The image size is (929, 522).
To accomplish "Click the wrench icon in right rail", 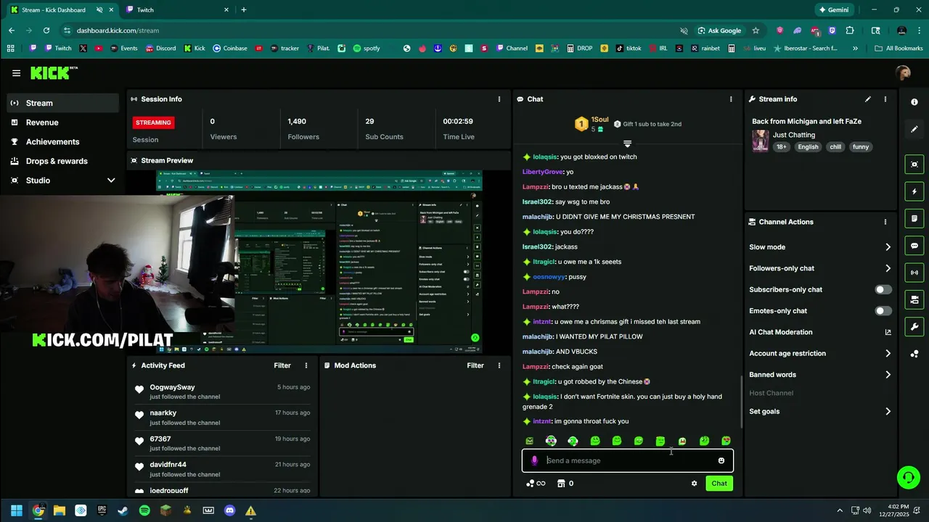I will [x=914, y=327].
